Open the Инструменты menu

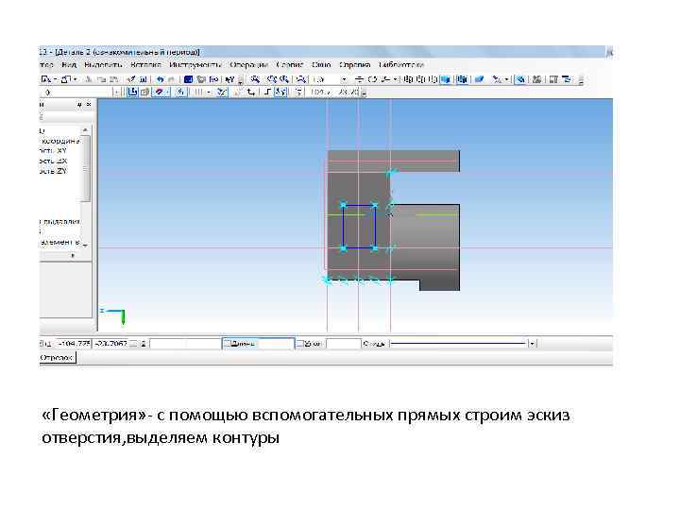tap(195, 64)
